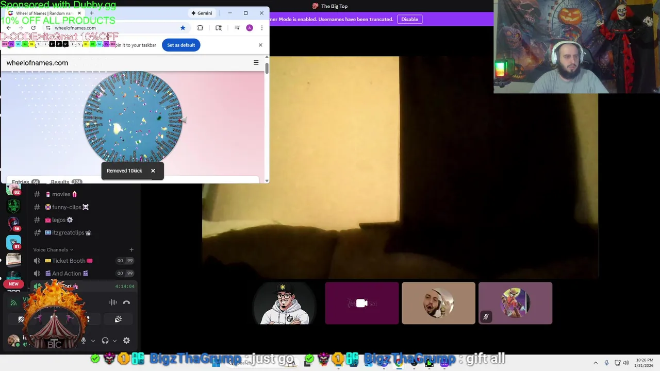Show hidden system tray icons
This screenshot has height=371, width=660.
(x=596, y=363)
